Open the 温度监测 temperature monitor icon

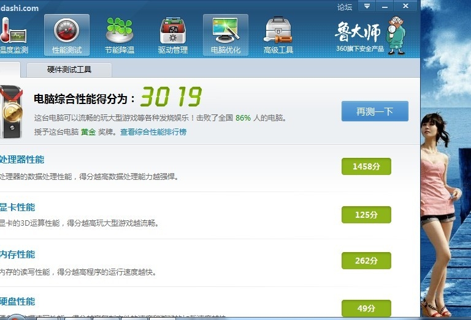tap(12, 35)
